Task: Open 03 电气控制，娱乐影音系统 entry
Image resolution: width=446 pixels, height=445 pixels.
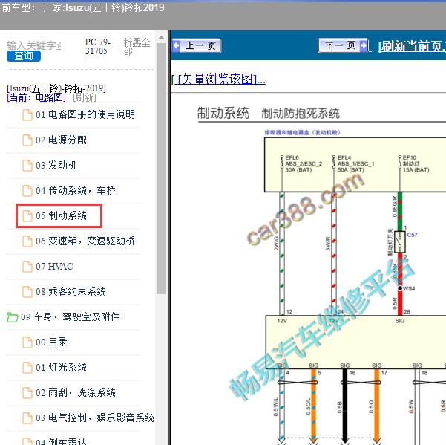Action: click(x=95, y=418)
